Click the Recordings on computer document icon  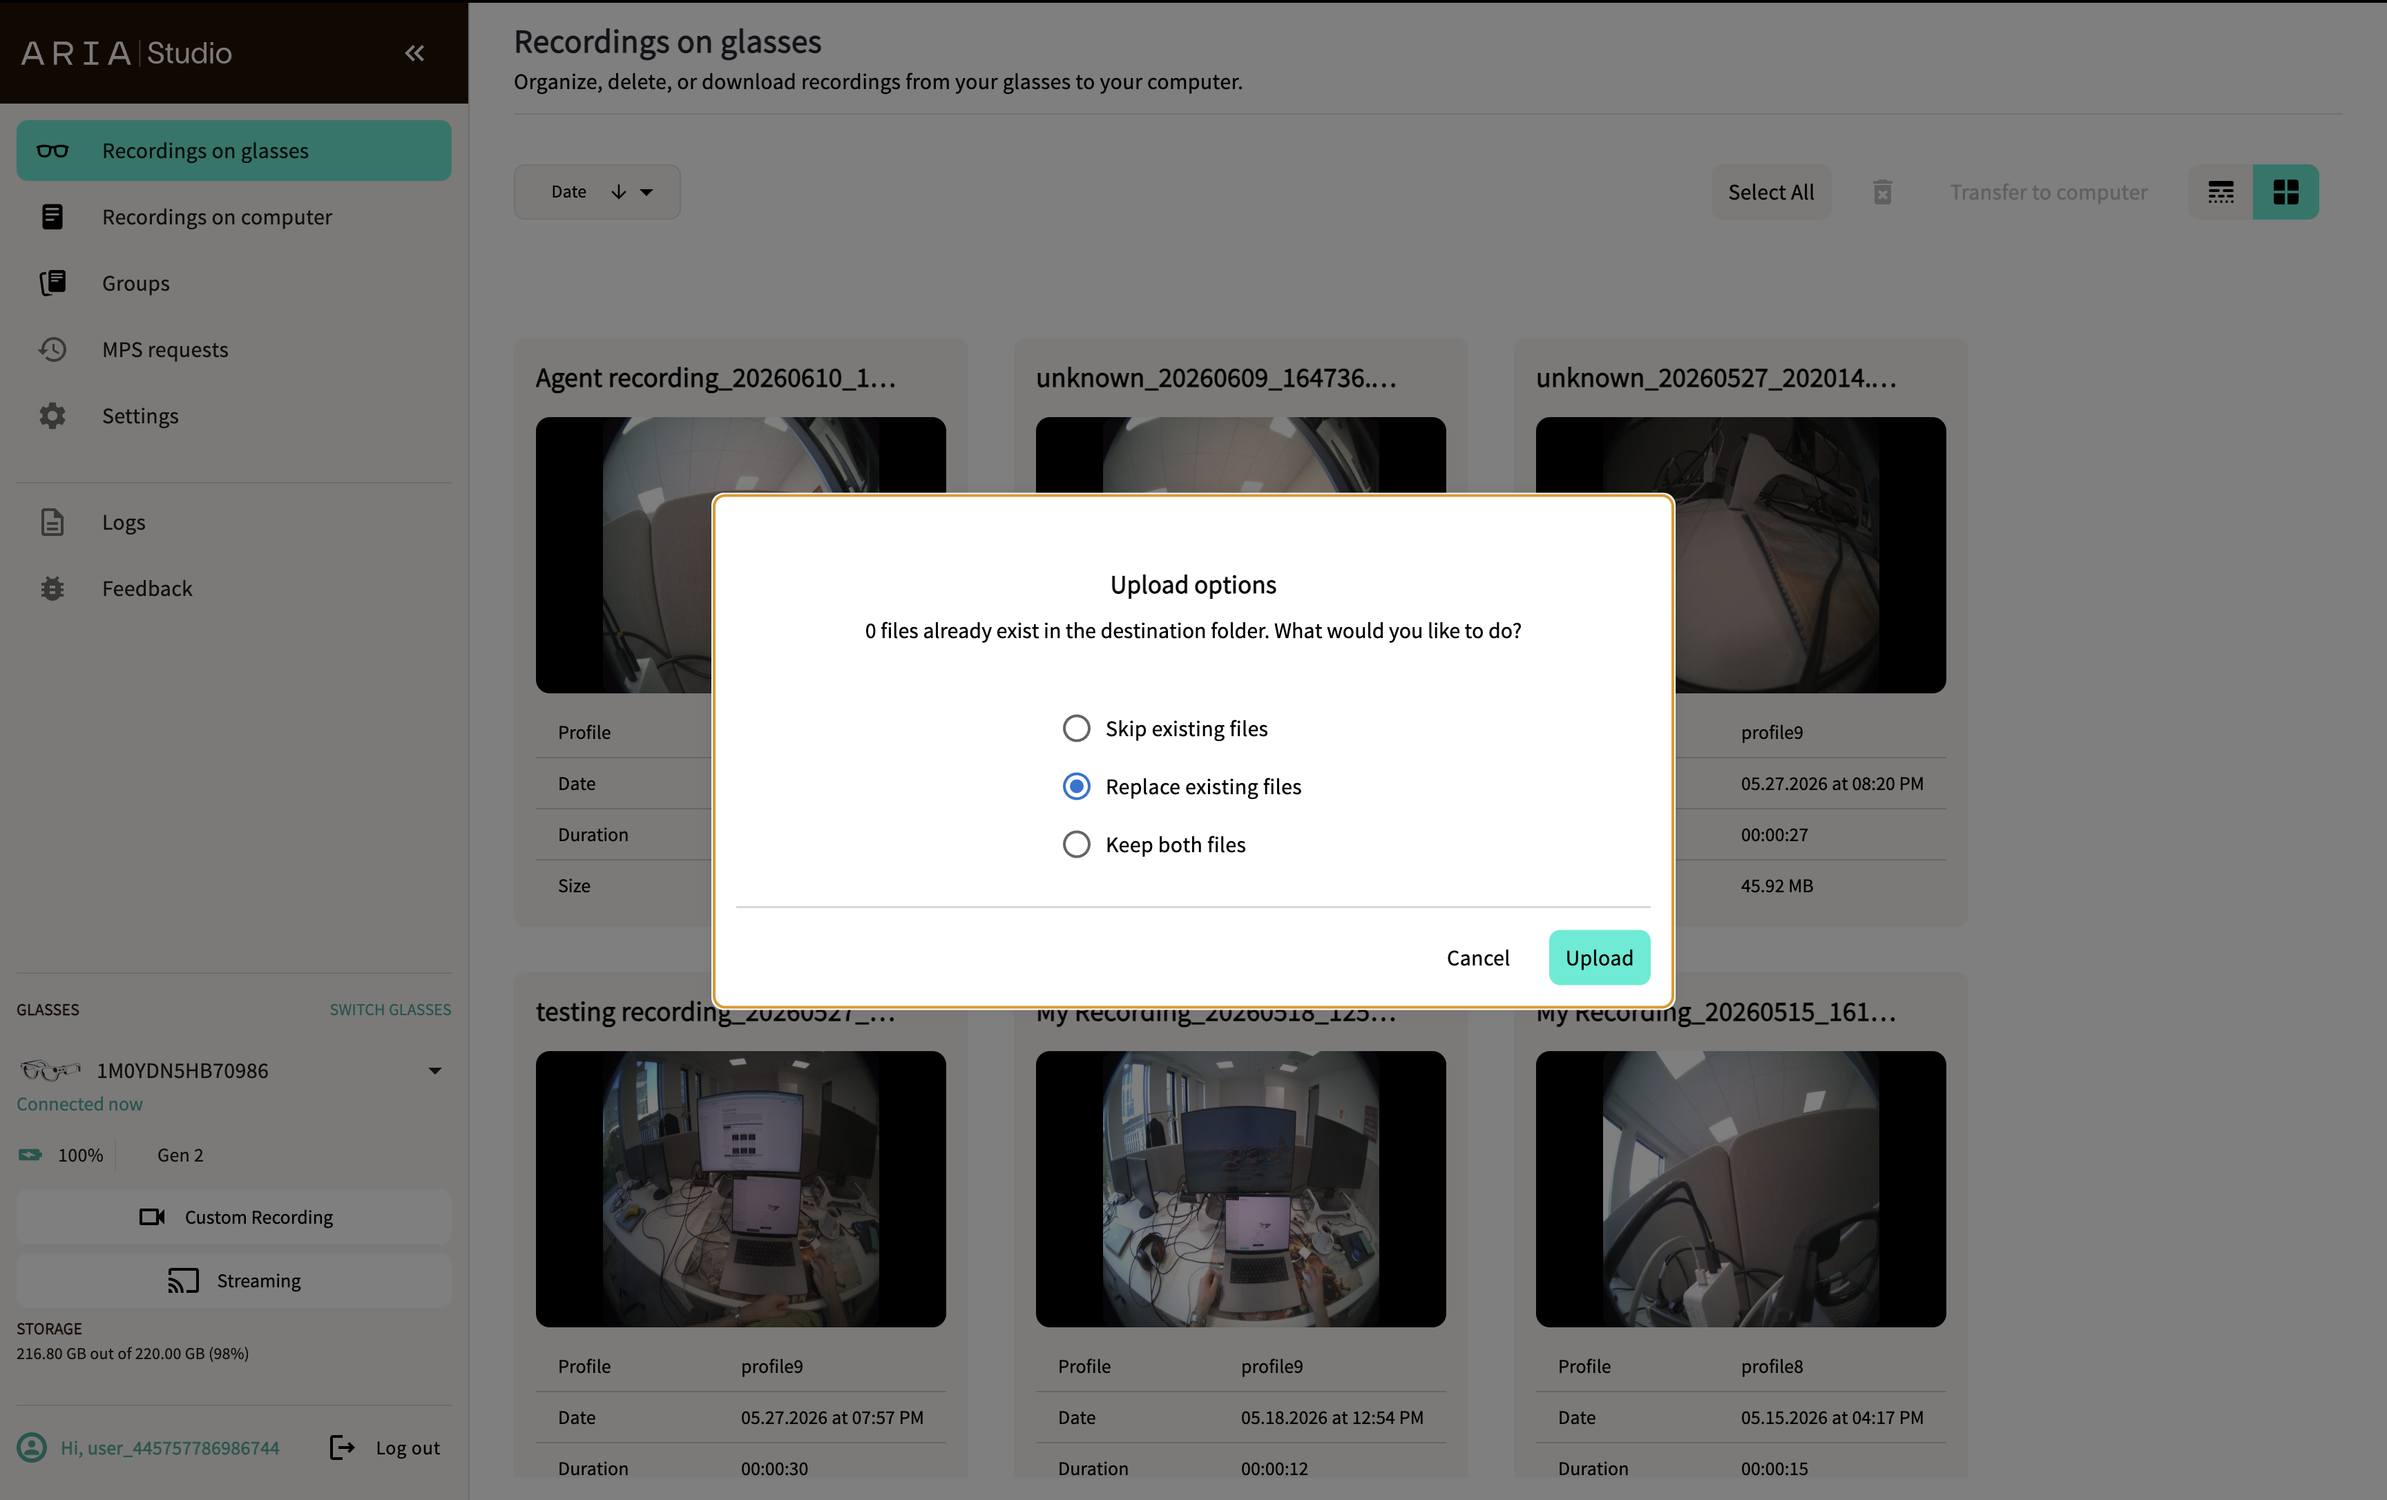[x=52, y=216]
